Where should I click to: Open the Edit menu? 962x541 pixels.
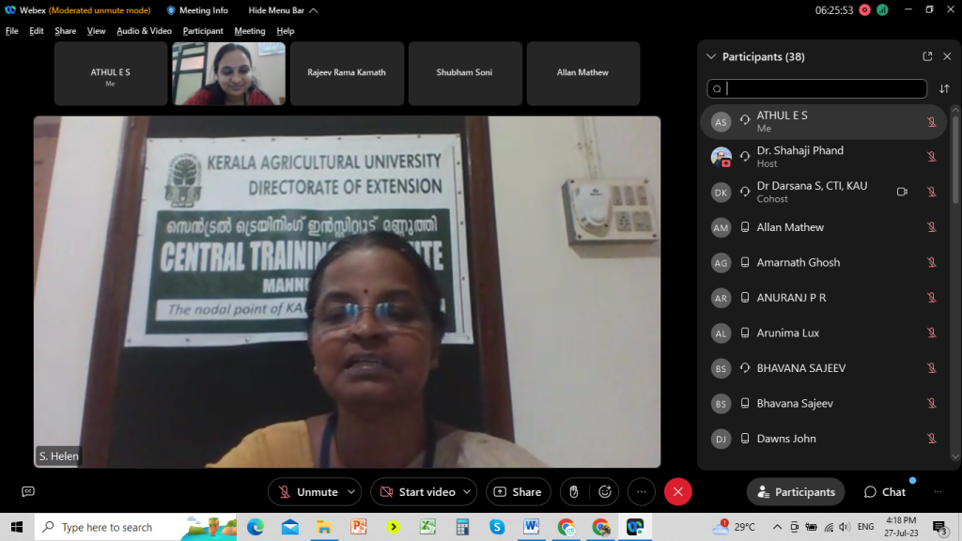point(37,31)
